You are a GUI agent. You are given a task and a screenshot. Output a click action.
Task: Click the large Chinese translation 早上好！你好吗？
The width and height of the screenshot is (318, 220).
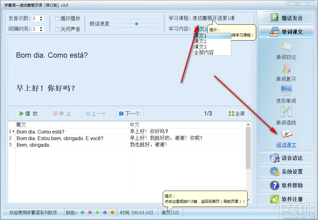coord(46,88)
